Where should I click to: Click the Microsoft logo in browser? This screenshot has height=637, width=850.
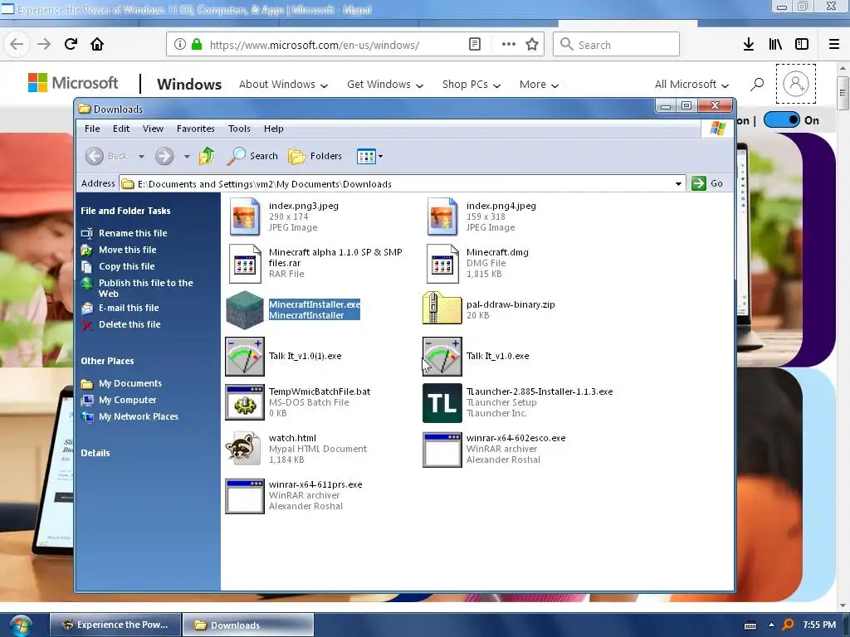[x=73, y=83]
